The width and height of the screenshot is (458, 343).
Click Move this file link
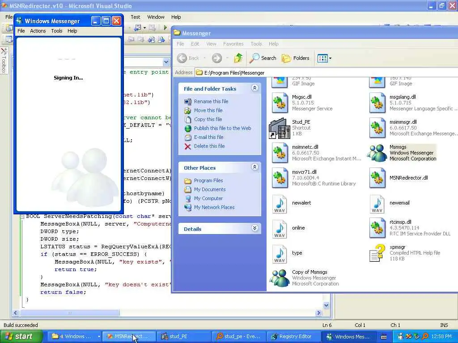(208, 110)
